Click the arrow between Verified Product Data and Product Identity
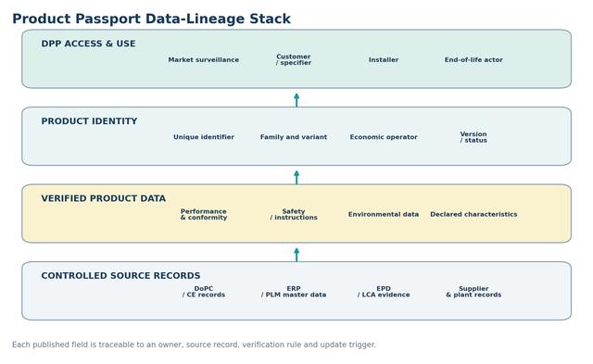Screen dimensions: 593x364 tap(296, 177)
